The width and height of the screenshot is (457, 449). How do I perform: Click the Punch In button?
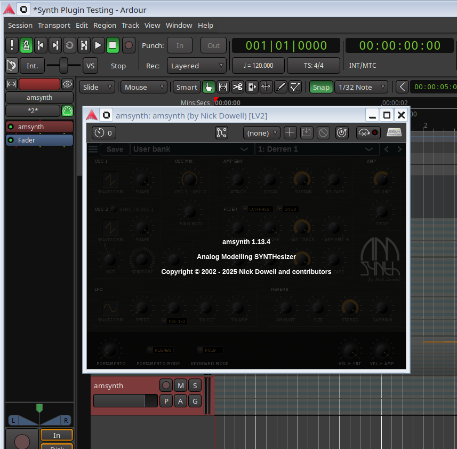(180, 45)
